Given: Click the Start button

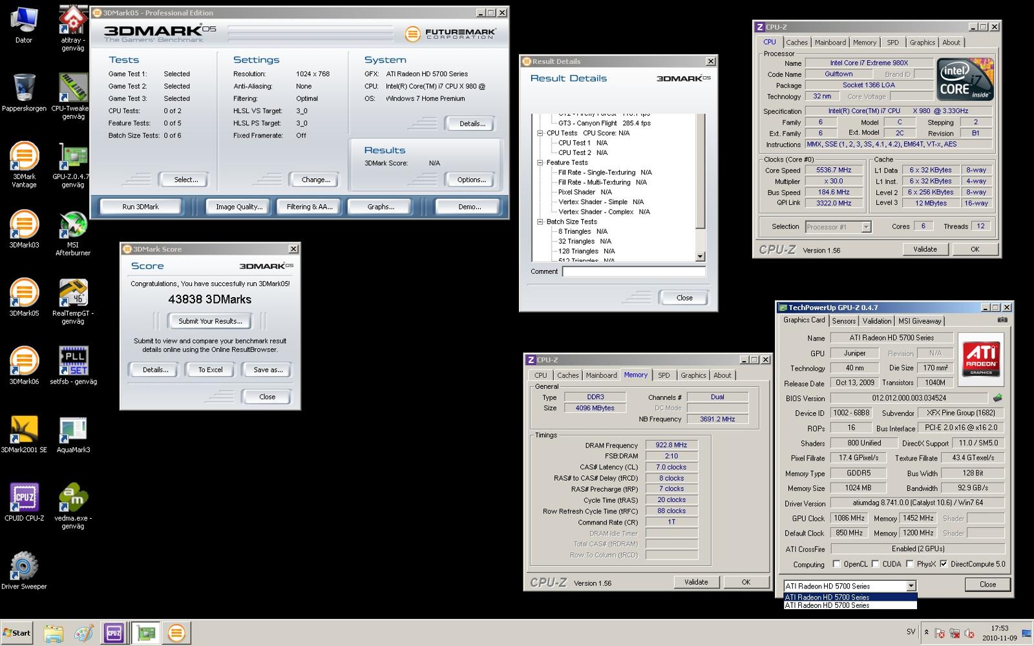Looking at the screenshot, I should (x=17, y=633).
